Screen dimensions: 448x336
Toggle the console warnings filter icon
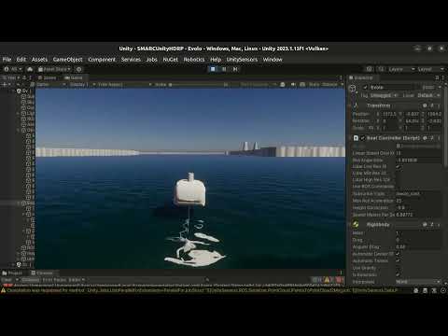click(x=328, y=280)
